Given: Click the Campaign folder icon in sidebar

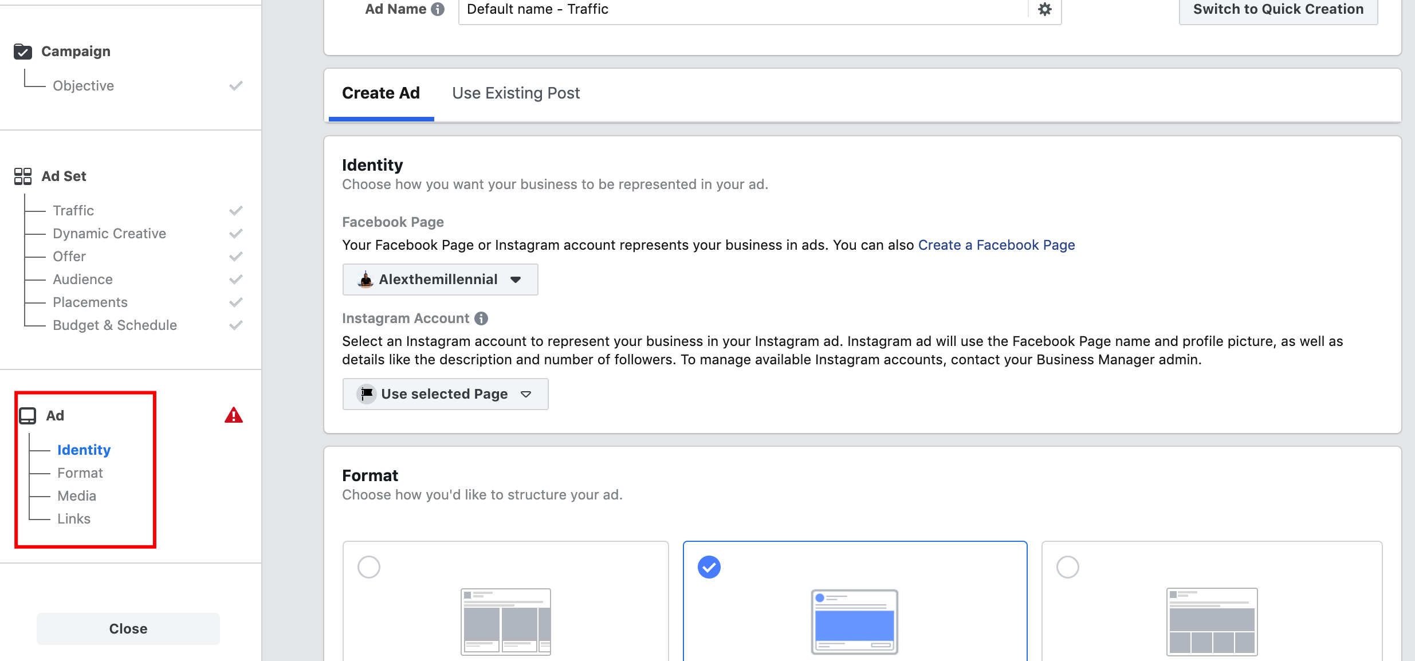Looking at the screenshot, I should pyautogui.click(x=23, y=51).
